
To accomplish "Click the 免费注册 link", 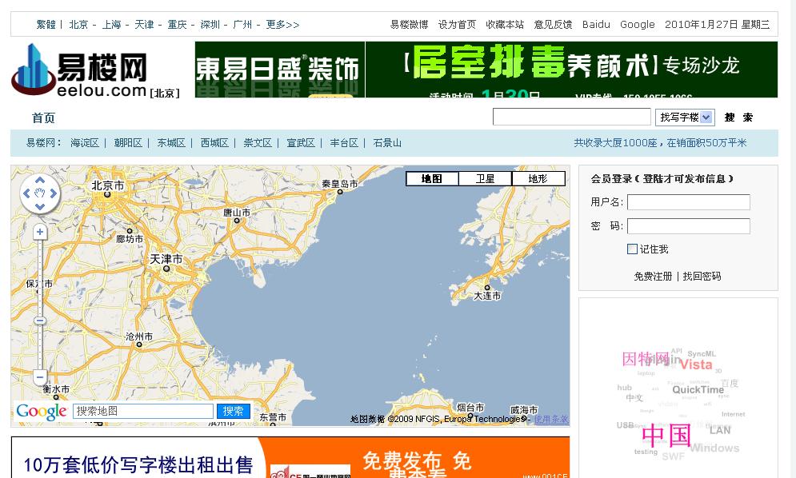I will (x=653, y=276).
